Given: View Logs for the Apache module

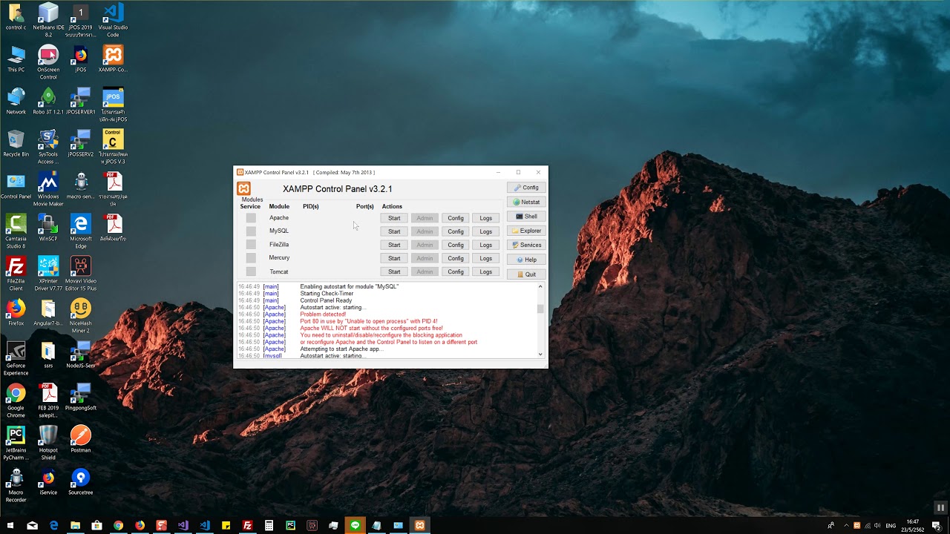Looking at the screenshot, I should pyautogui.click(x=485, y=218).
